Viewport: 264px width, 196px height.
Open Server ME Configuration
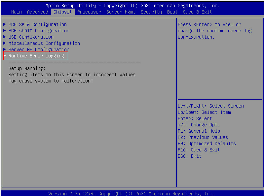click(39, 49)
